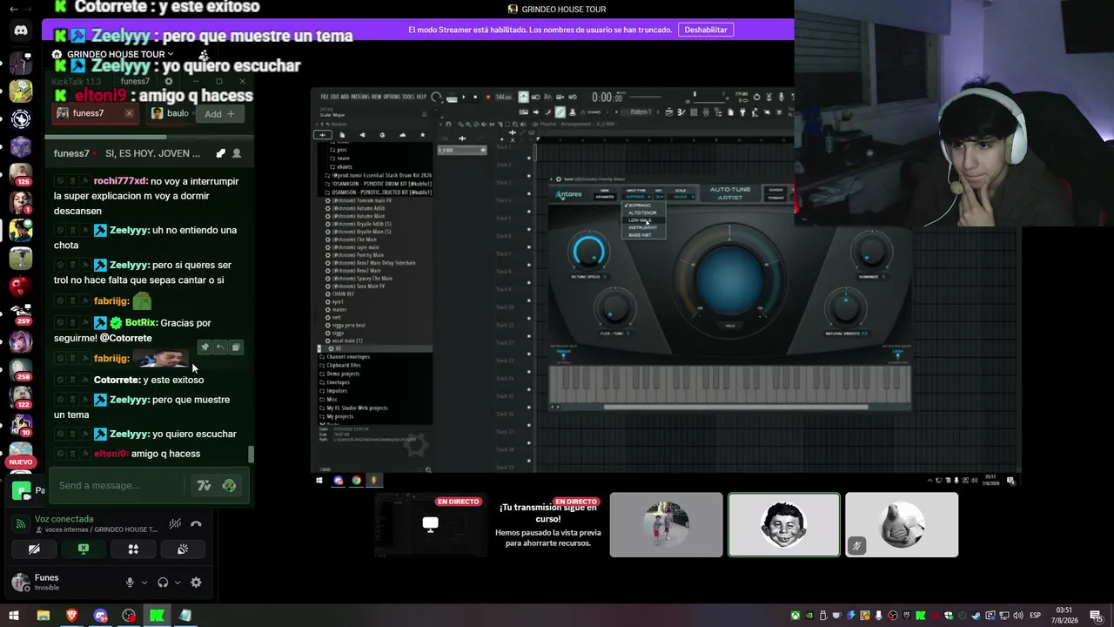
Task: Open the Discord soundboard button
Action: pos(183,549)
